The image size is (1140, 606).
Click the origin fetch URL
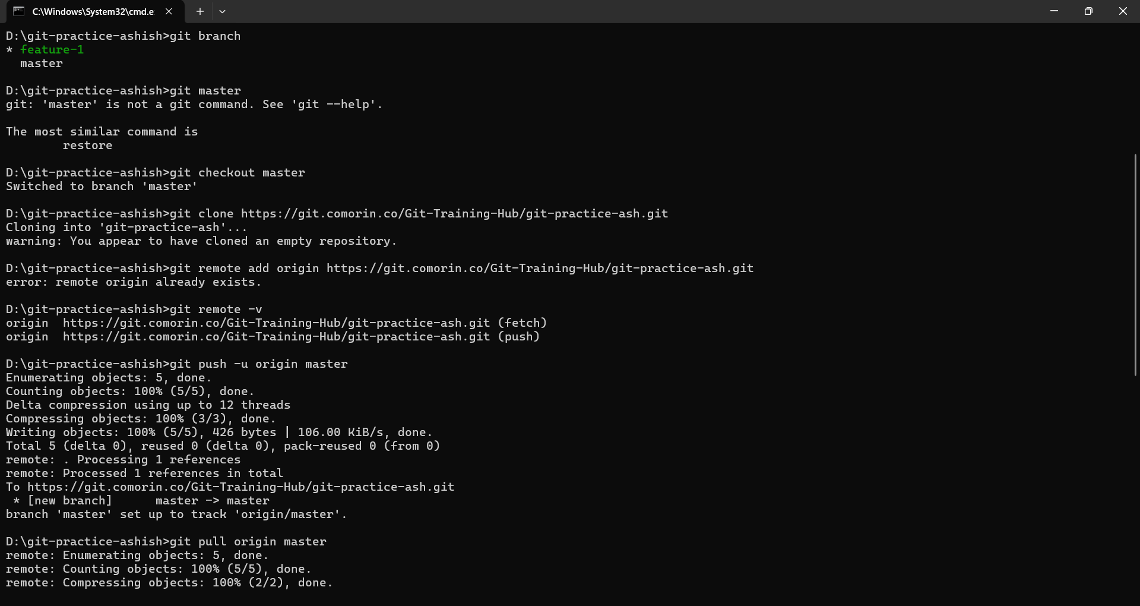pyautogui.click(x=276, y=323)
